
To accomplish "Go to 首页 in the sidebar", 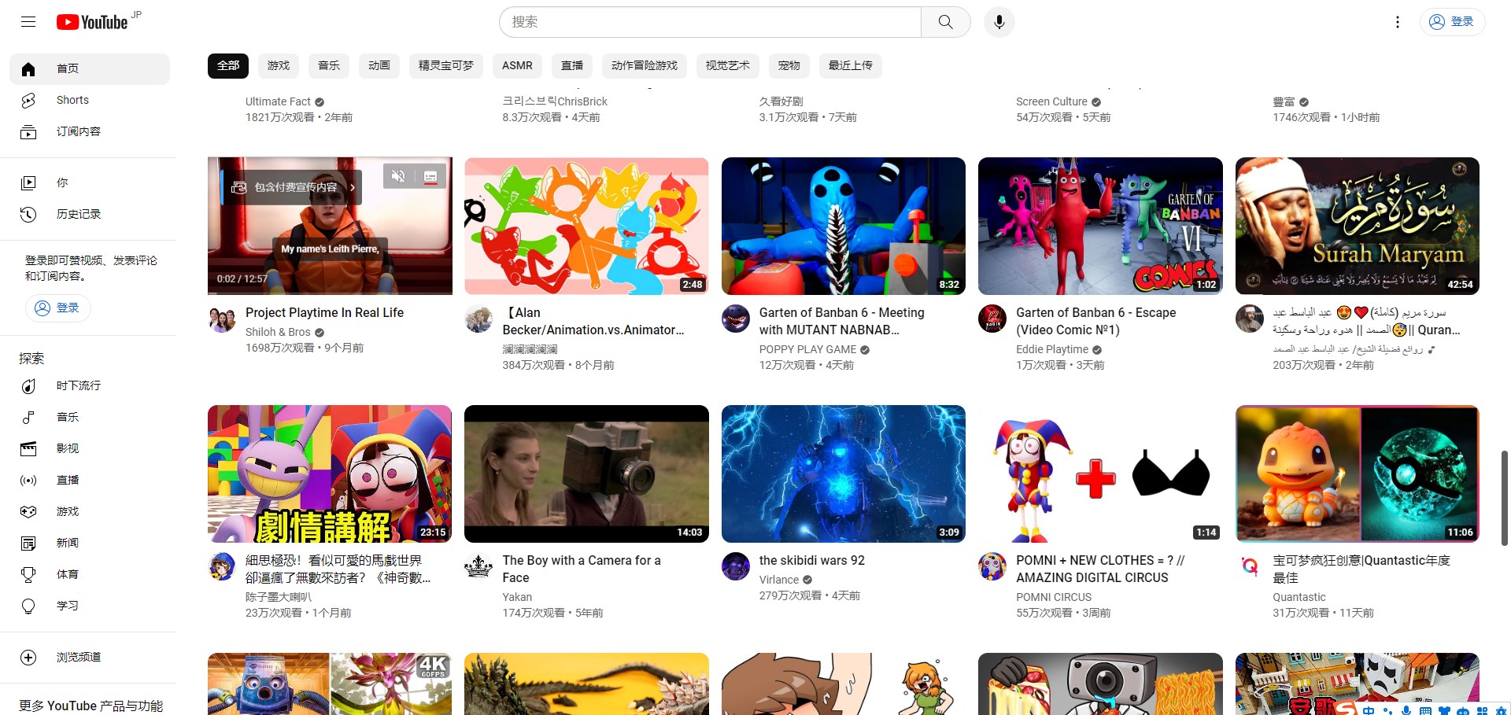I will pyautogui.click(x=90, y=69).
